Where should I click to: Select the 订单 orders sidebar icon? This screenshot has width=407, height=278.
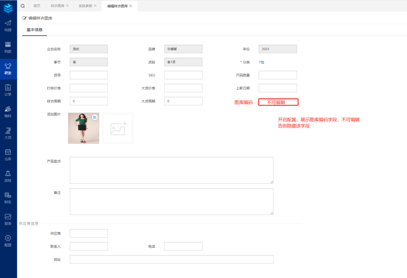[8, 90]
